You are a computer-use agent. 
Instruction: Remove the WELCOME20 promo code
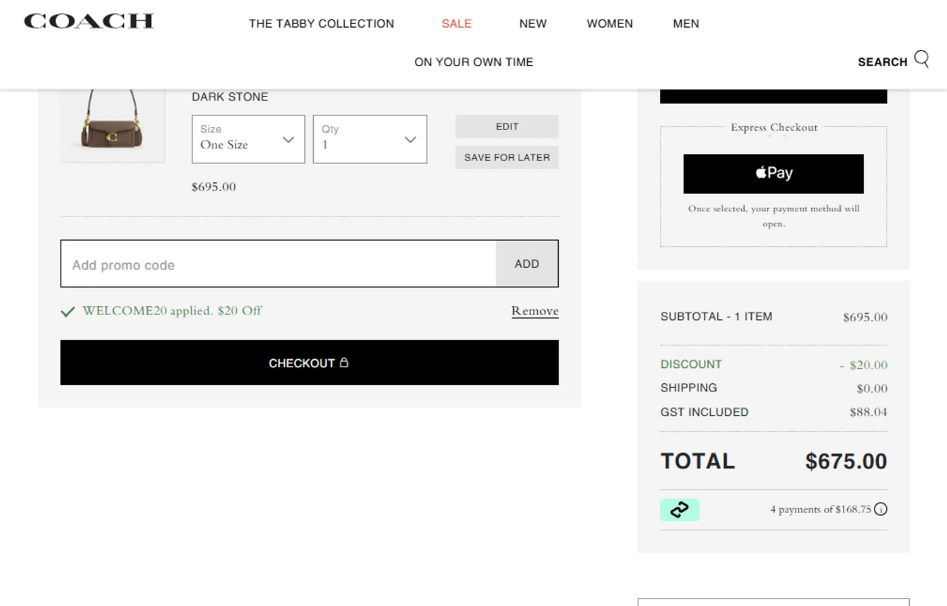535,311
